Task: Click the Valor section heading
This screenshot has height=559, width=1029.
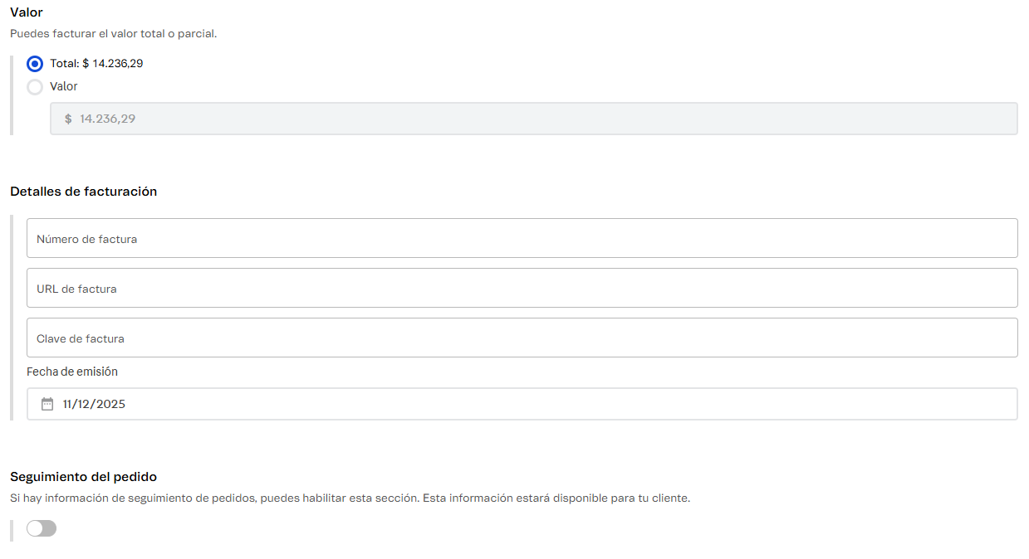Action: pos(27,12)
